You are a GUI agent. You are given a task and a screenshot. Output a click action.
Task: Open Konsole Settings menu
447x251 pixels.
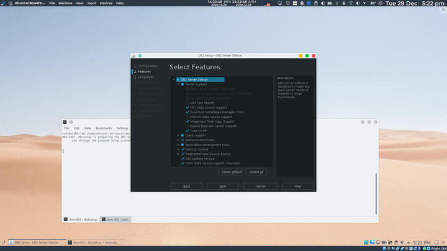pyautogui.click(x=122, y=128)
